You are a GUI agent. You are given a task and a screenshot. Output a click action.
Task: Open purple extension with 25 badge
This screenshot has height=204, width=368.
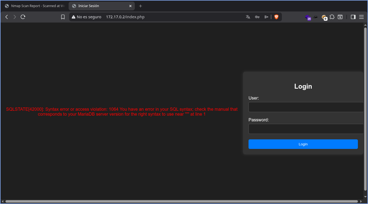308,17
